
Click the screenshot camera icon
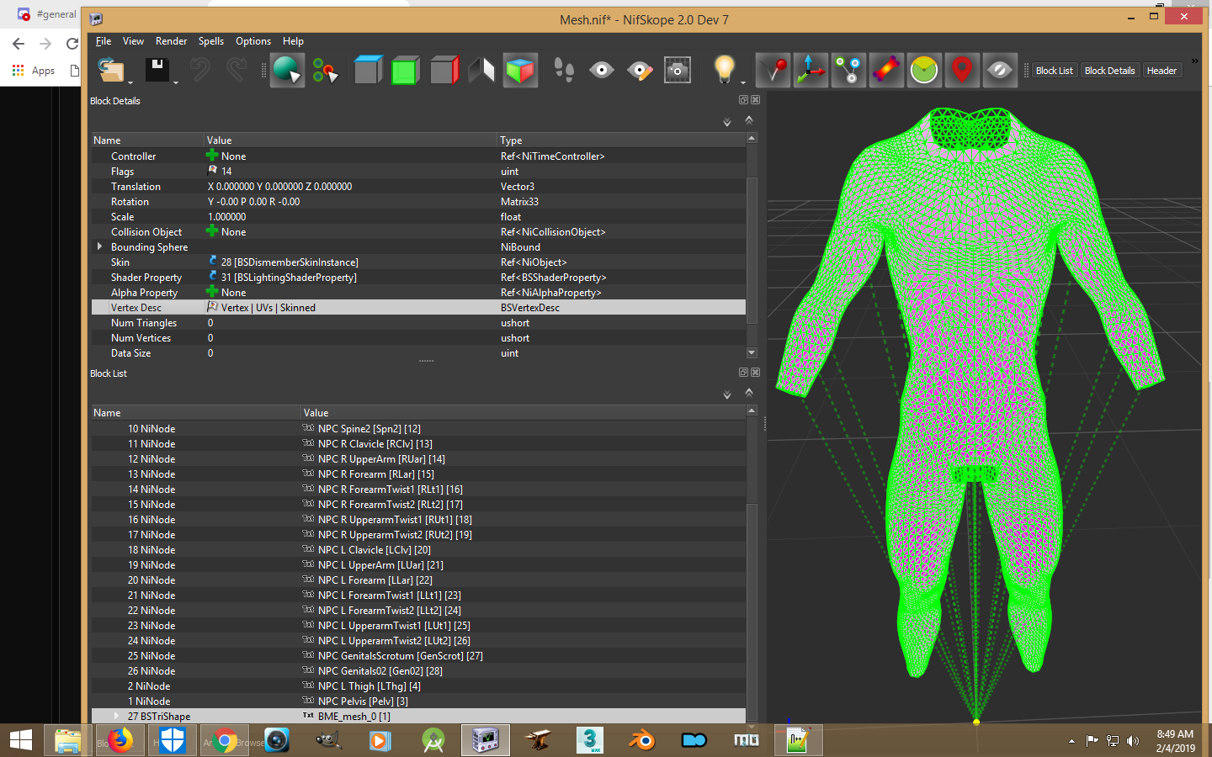point(678,70)
